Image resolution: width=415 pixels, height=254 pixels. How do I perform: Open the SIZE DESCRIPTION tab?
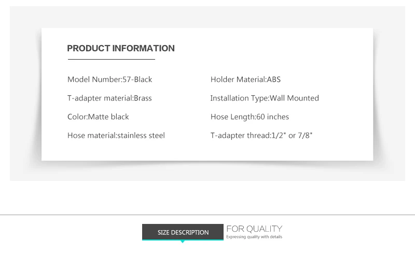click(183, 232)
